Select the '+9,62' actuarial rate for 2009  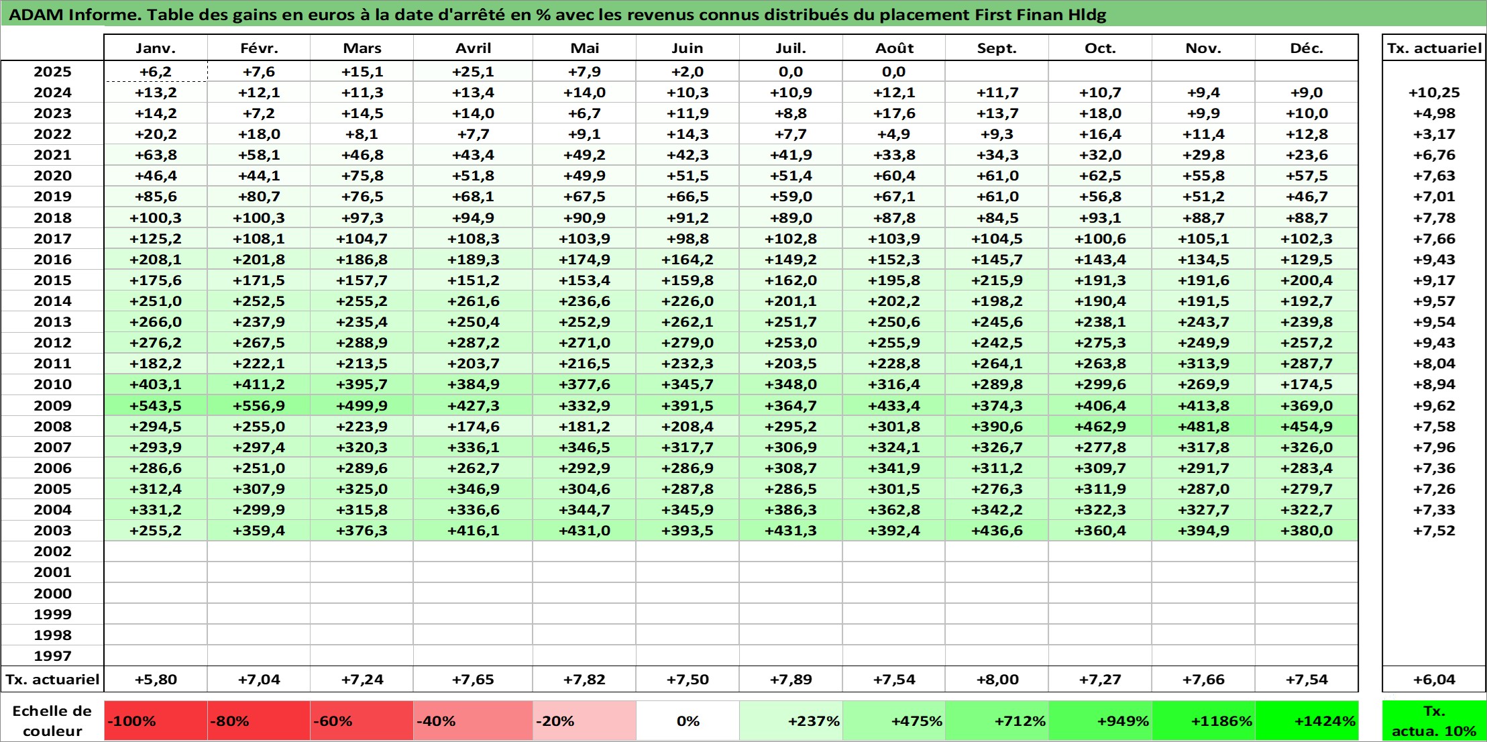[1434, 406]
